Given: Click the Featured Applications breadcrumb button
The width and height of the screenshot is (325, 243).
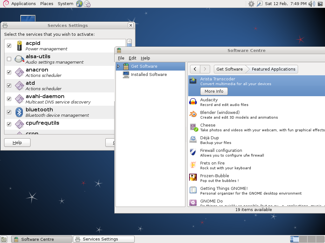Looking at the screenshot, I should (273, 69).
